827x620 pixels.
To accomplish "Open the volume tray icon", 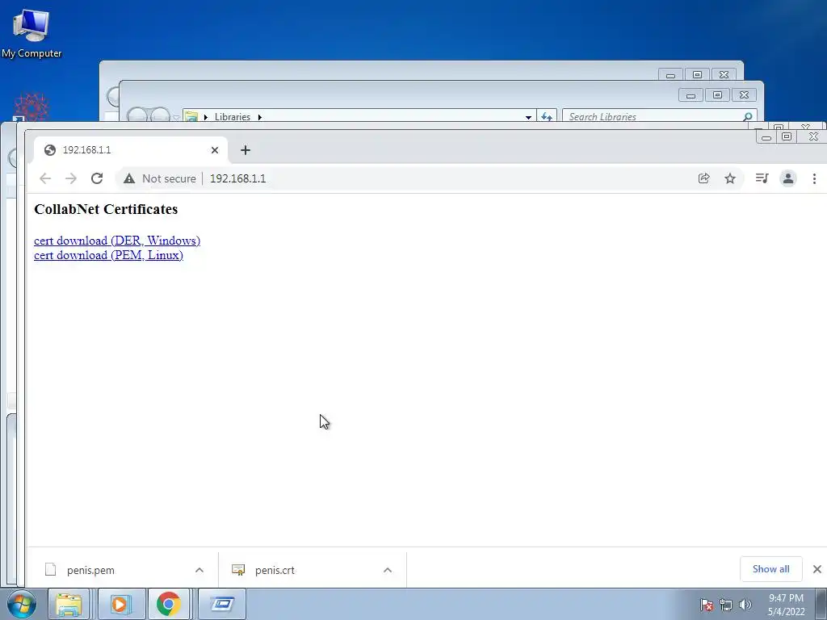I will [x=745, y=605].
